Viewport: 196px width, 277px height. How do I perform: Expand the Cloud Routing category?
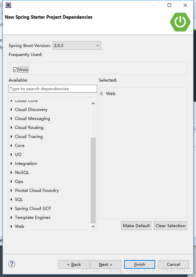[11, 128]
